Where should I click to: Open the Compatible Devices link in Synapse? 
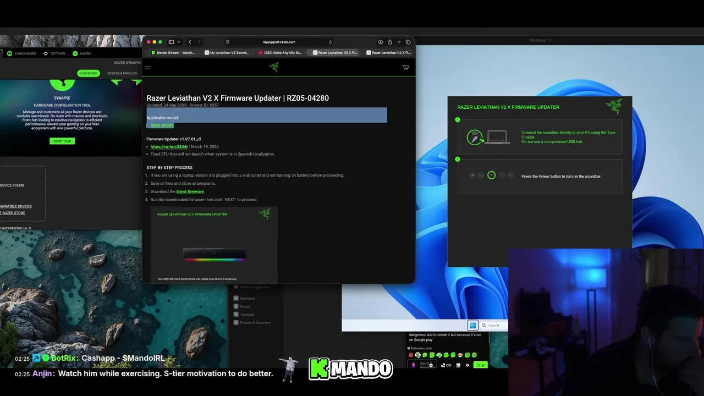pos(16,206)
